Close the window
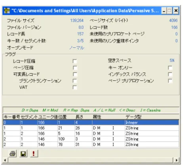This screenshot has height=166, width=183. 176,11
